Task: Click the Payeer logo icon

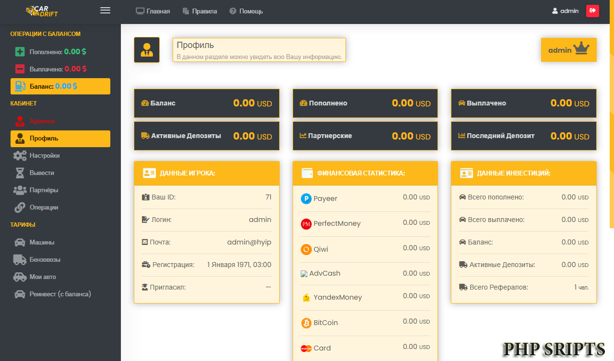Action: (306, 198)
